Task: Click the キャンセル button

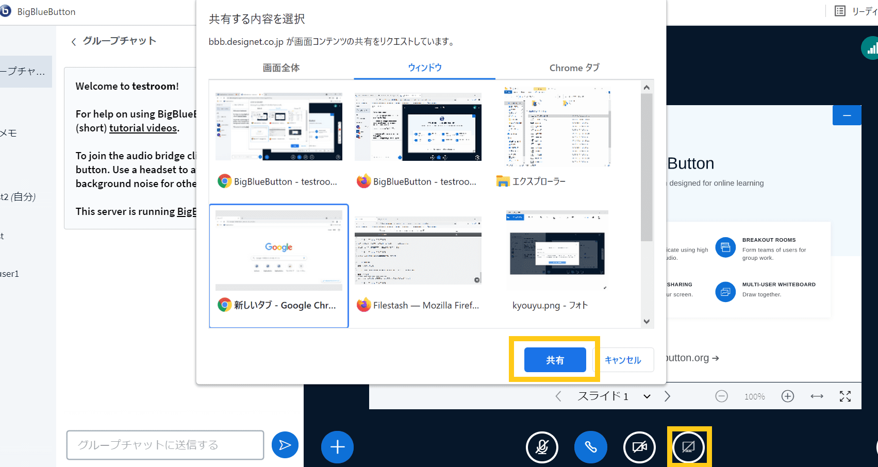Action: [x=623, y=360]
